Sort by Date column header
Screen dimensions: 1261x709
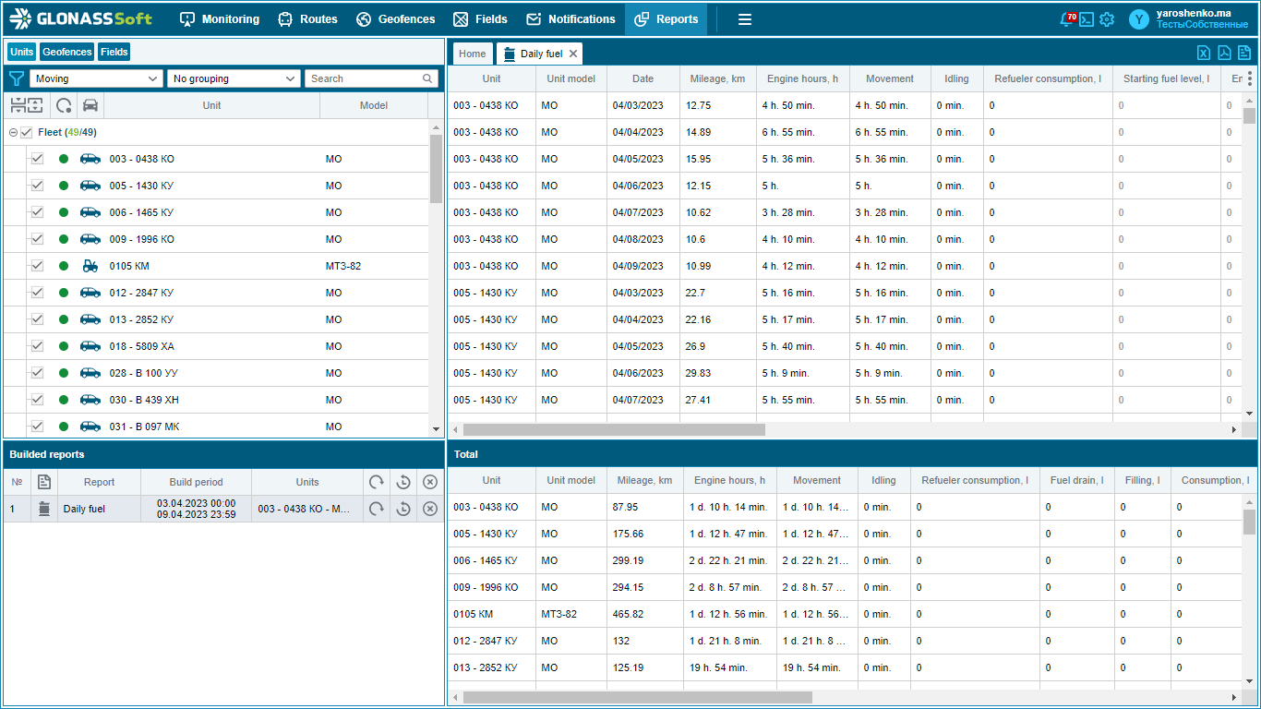coord(643,78)
